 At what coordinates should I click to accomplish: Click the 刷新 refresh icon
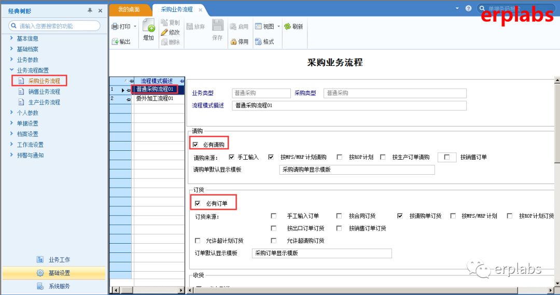287,26
